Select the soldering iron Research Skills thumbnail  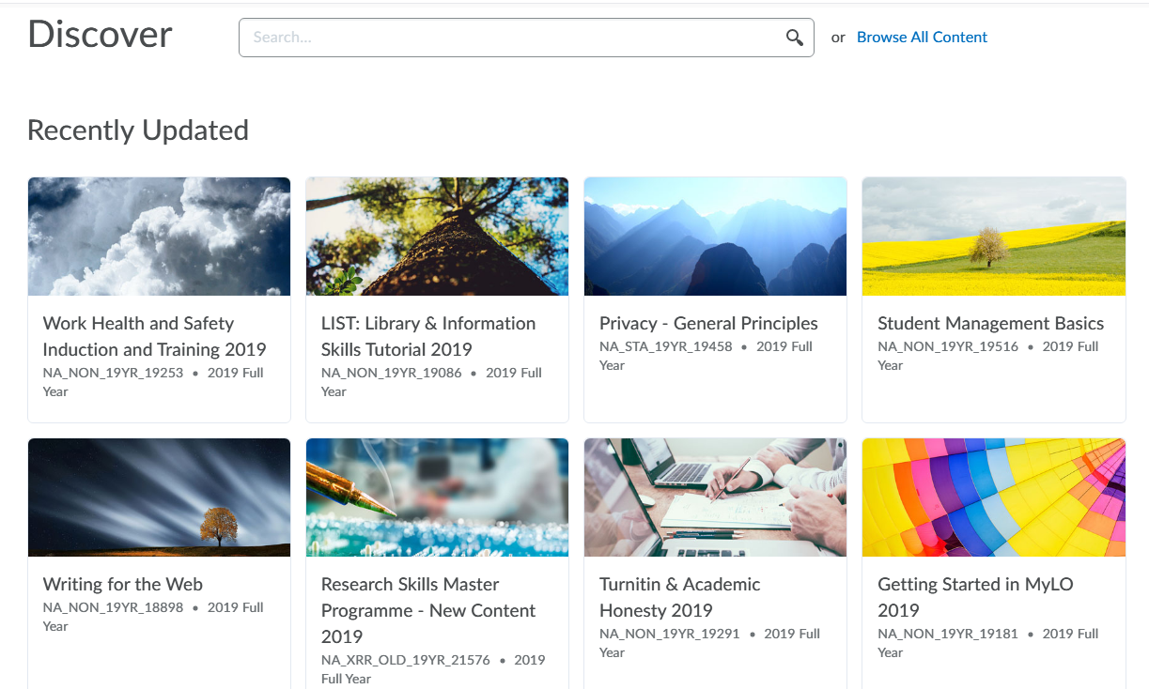point(437,498)
